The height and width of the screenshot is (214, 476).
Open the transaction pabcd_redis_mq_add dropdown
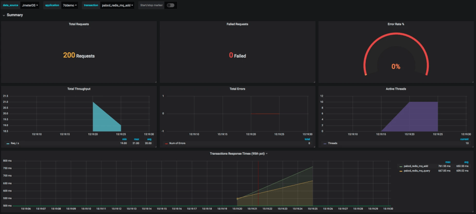coord(118,5)
